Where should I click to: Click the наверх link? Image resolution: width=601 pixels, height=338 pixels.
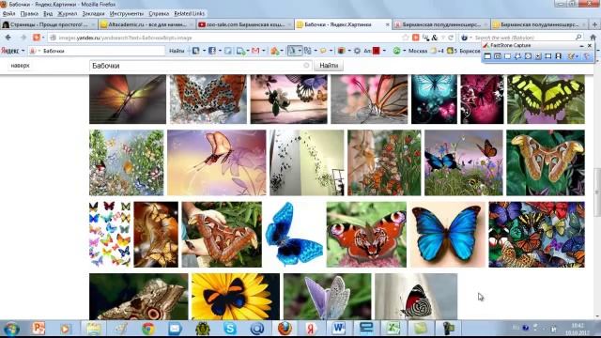(x=20, y=66)
